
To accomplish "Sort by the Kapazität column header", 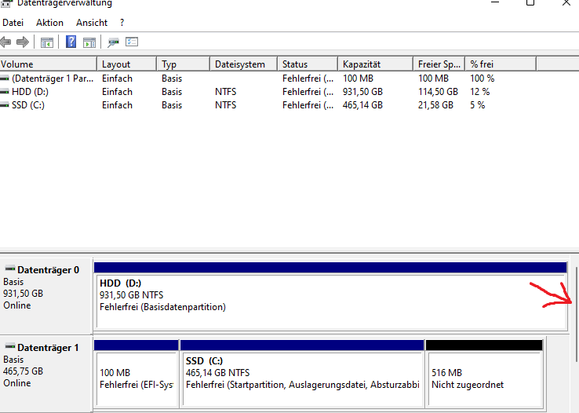I will 375,64.
